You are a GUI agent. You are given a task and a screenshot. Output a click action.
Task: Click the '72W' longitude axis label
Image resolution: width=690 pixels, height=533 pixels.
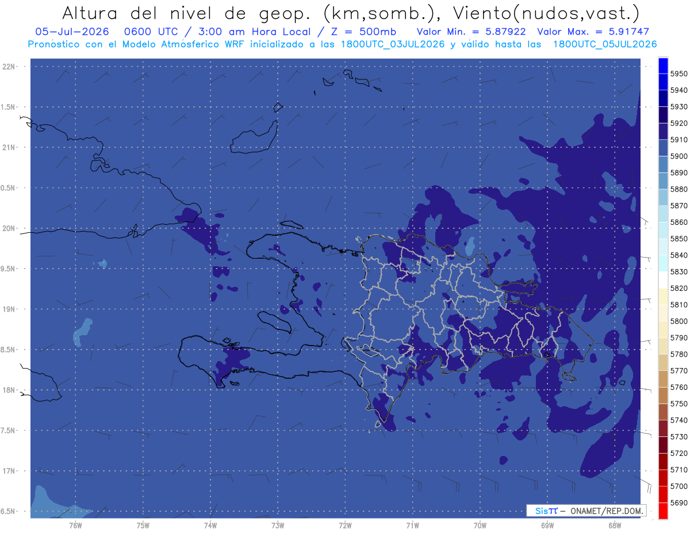(x=345, y=525)
